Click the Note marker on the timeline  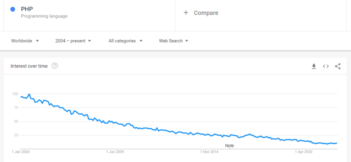pyautogui.click(x=230, y=145)
